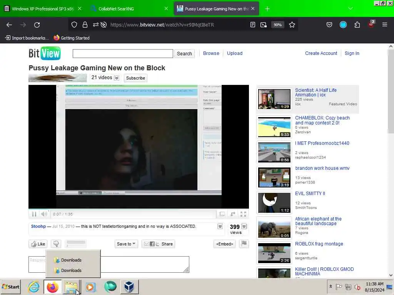Open the extensions puzzle-piece icon
394x295 pixels.
pos(357,25)
